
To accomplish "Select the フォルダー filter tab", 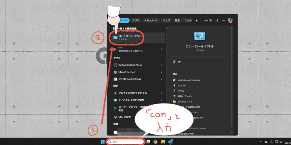I will coord(188,20).
